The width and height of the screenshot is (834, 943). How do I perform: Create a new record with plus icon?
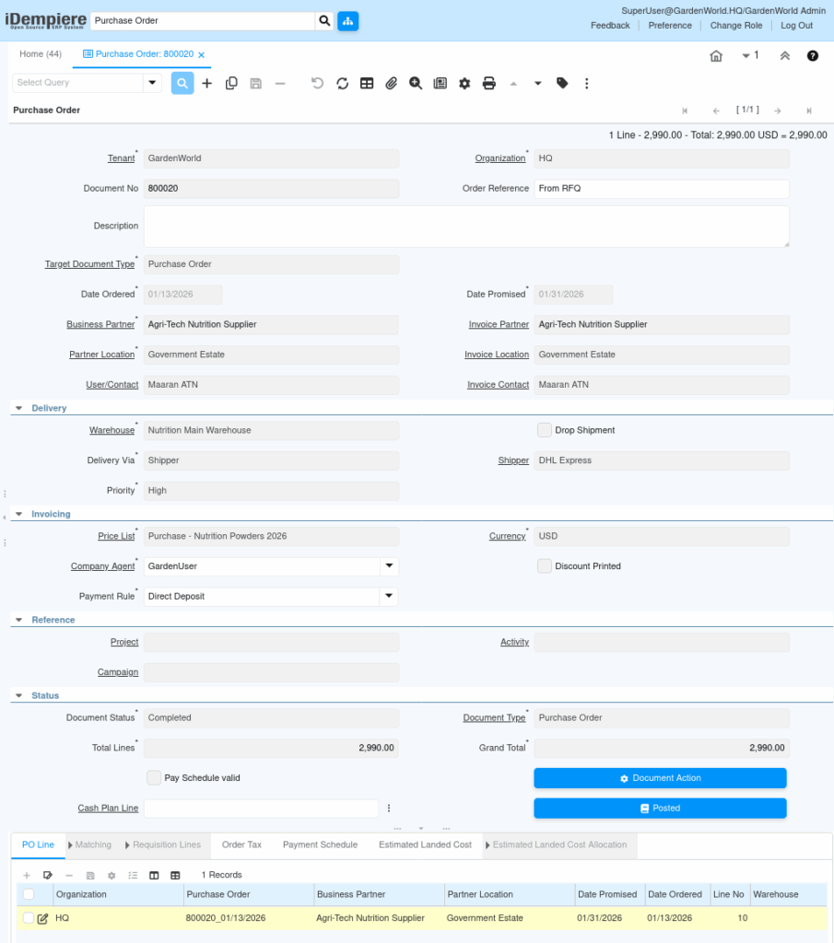point(207,83)
